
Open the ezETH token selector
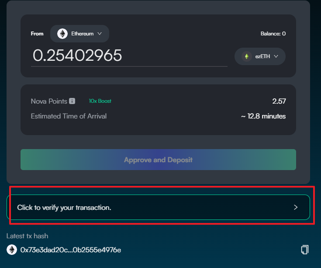(260, 56)
